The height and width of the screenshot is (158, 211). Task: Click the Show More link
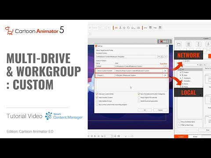point(164,64)
